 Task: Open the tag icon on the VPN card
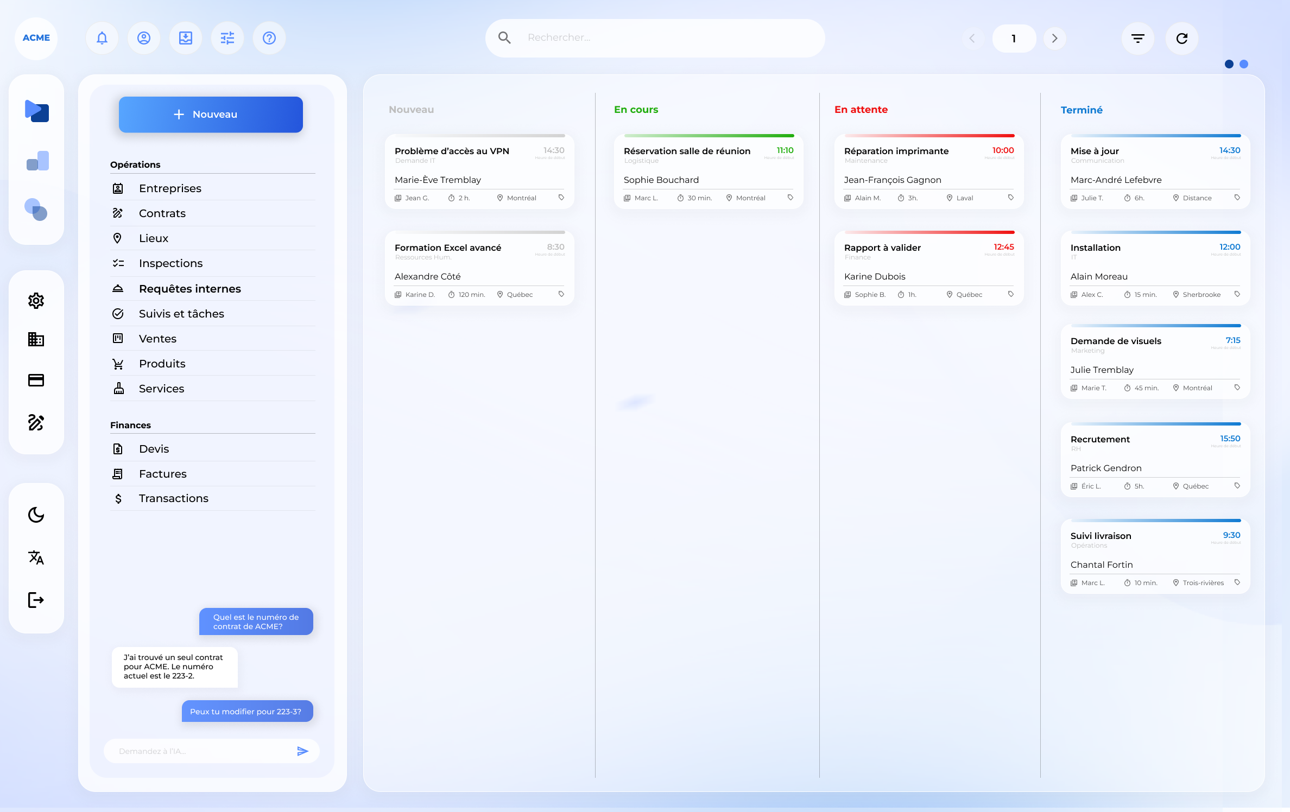562,198
